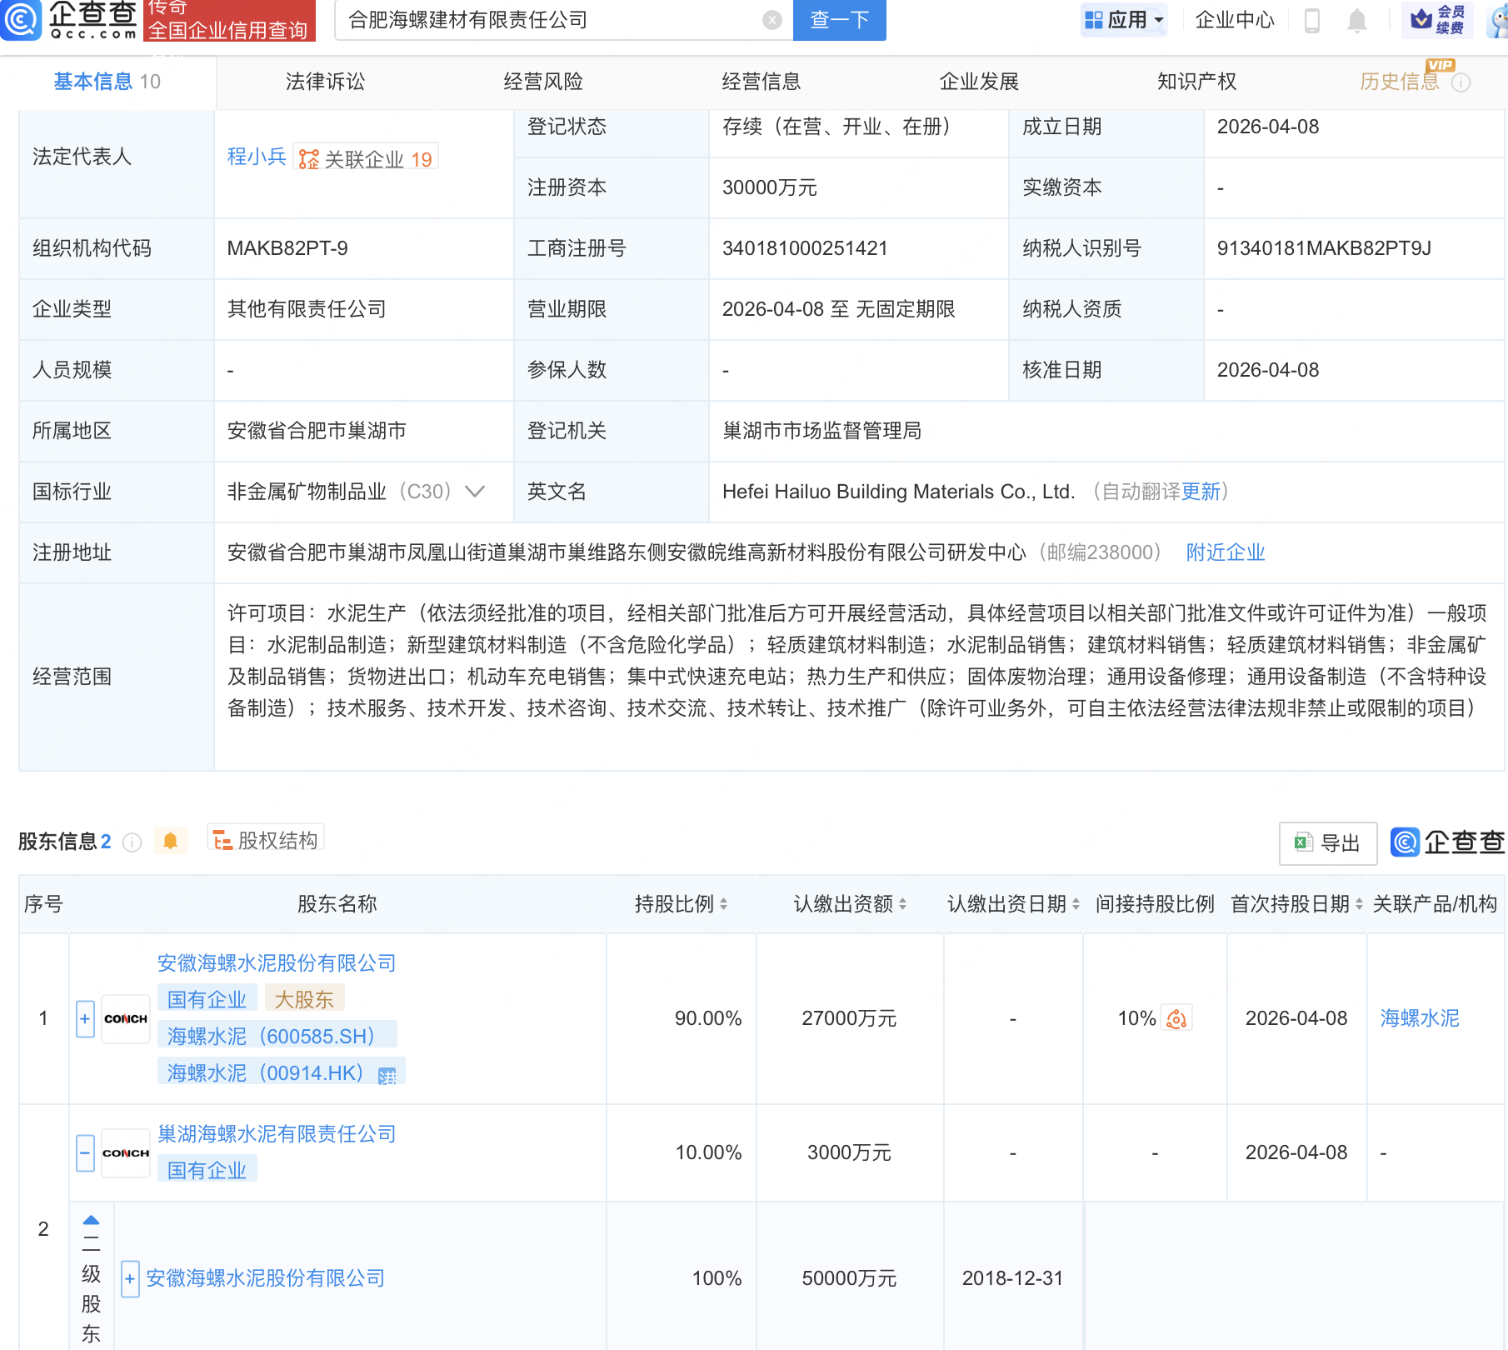This screenshot has width=1508, height=1350.
Task: Click the mobile phone icon in top bar
Action: (x=1313, y=21)
